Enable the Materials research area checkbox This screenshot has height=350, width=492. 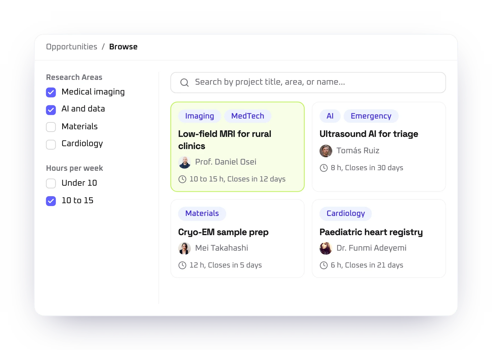click(51, 127)
